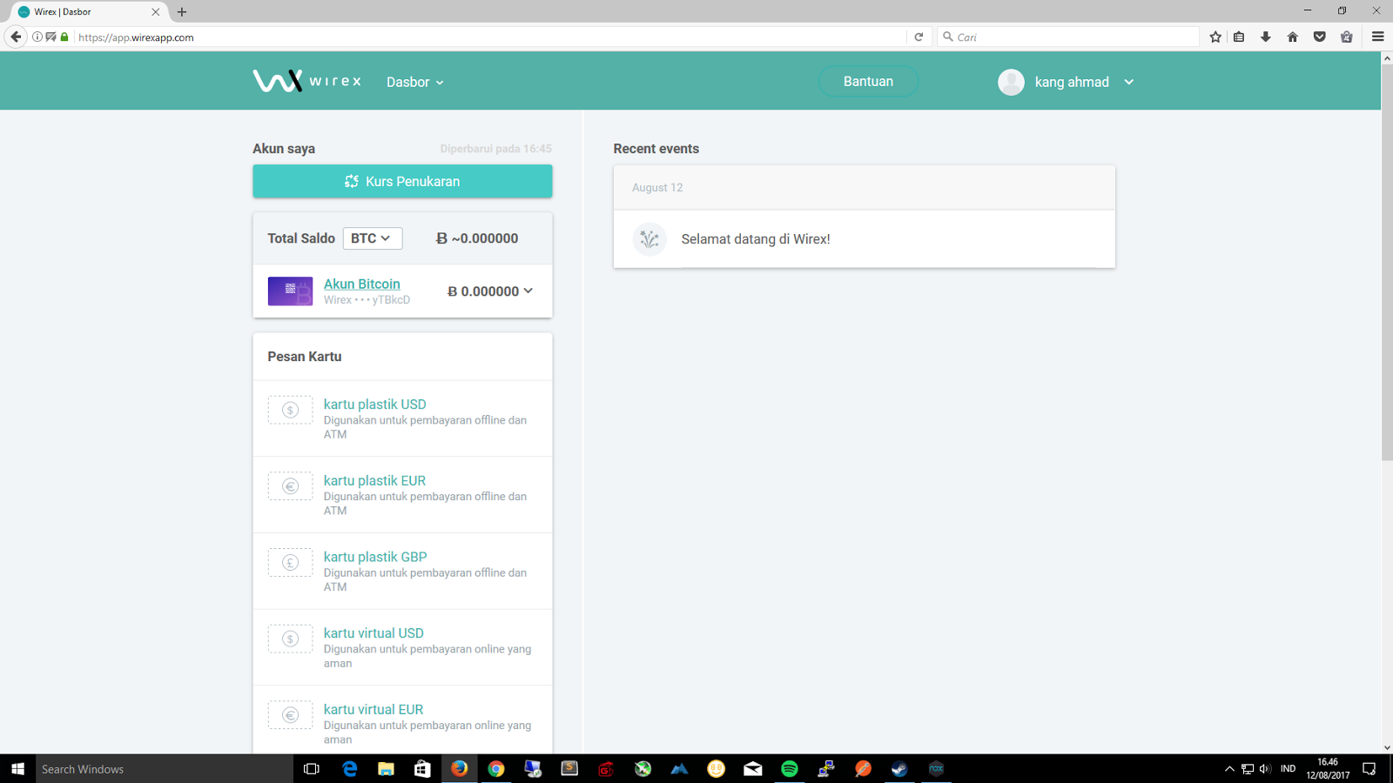The image size is (1393, 783).
Task: Click the dollar icon next to kartu virtual USD
Action: coord(290,639)
